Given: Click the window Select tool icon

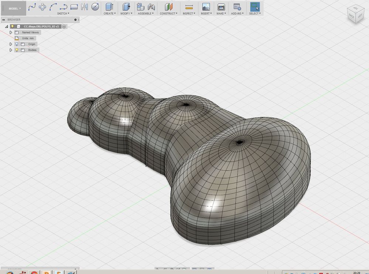Looking at the screenshot, I should pos(255,7).
